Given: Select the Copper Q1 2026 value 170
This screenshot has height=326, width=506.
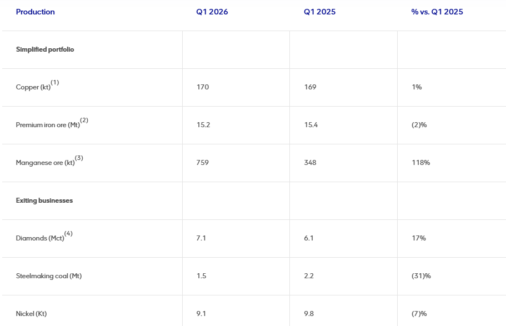Looking at the screenshot, I should pos(203,87).
